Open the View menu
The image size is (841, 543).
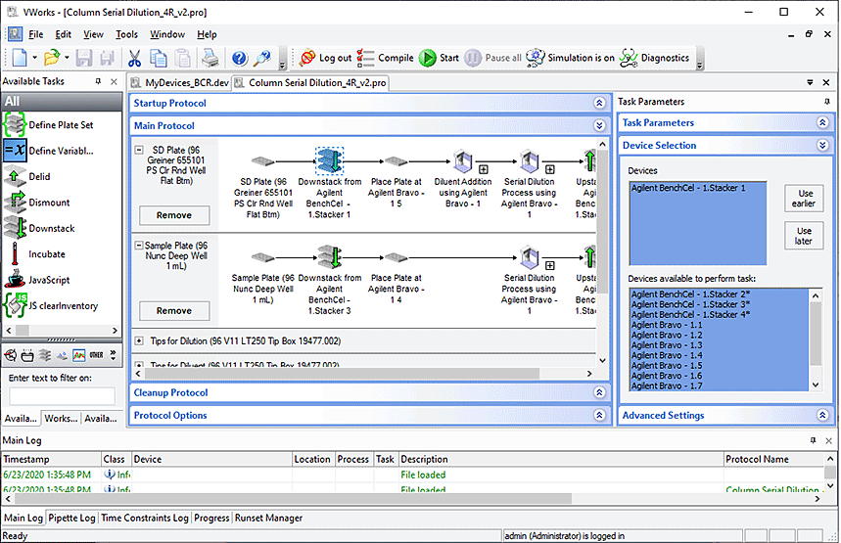coord(93,34)
